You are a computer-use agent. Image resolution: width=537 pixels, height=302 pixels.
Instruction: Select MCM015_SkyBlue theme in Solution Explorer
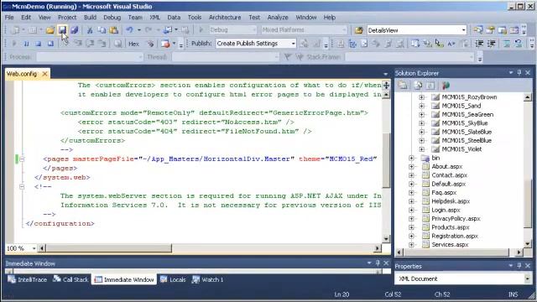tap(465, 123)
